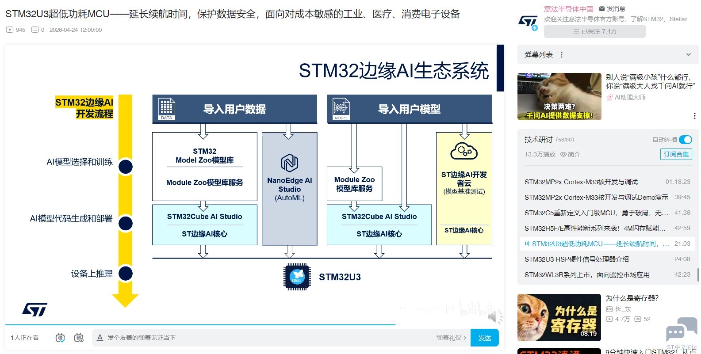Open the ad title '别人说满级小孩什么都行'
The width and height of the screenshot is (701, 354).
[x=650, y=81]
